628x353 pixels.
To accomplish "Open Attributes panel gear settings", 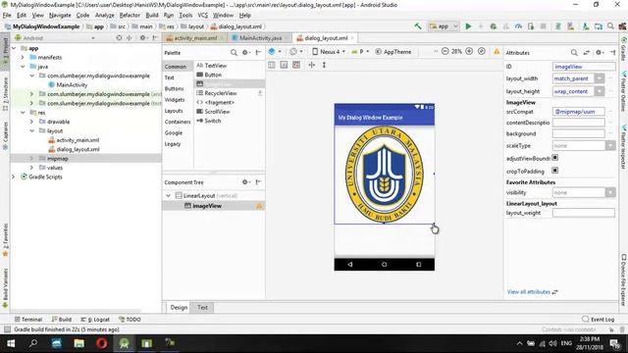I will pyautogui.click(x=599, y=52).
